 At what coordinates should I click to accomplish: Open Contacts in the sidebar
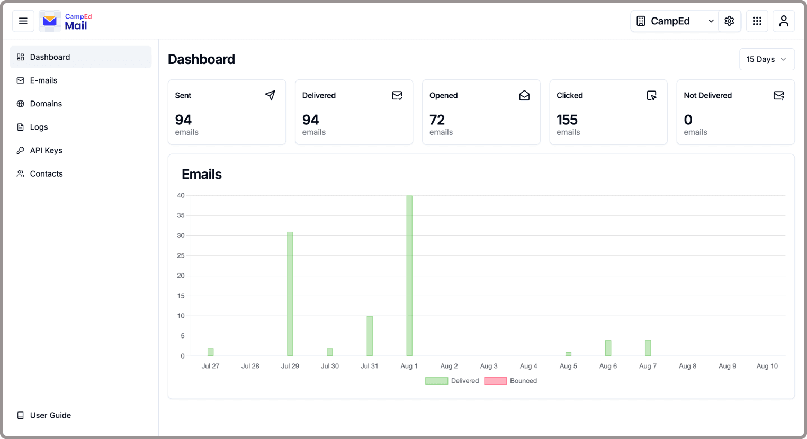pos(80,173)
